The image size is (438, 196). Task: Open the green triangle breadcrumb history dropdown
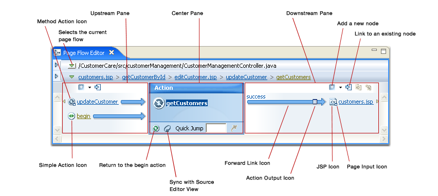pos(72,77)
